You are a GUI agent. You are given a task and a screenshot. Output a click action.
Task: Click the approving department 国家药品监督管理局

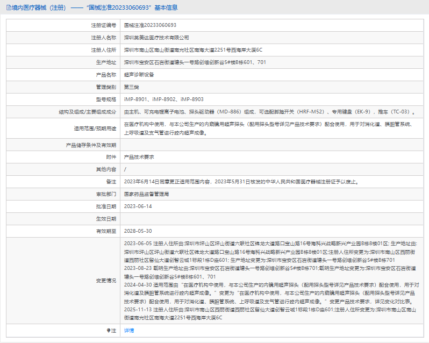146,194
